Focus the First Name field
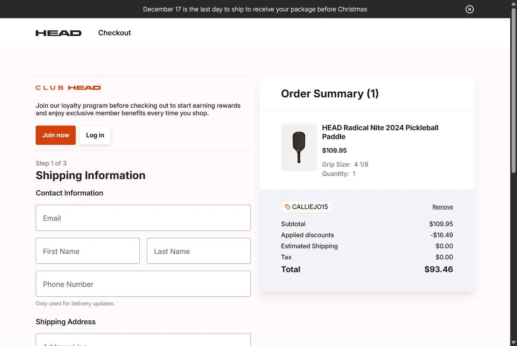 [x=88, y=251]
